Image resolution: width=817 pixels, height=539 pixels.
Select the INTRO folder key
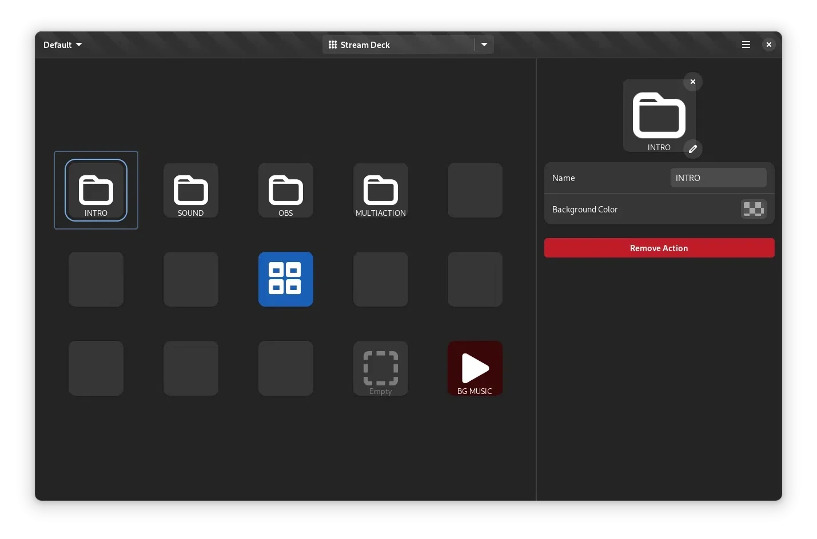click(96, 190)
